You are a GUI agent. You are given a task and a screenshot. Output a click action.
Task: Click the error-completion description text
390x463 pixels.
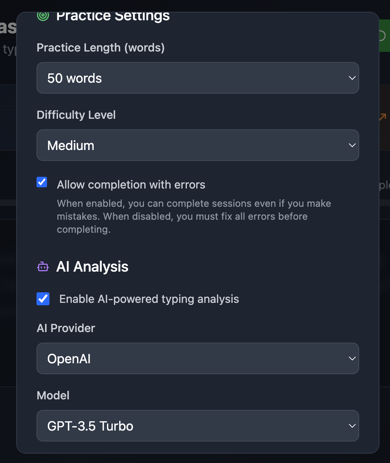[194, 216]
